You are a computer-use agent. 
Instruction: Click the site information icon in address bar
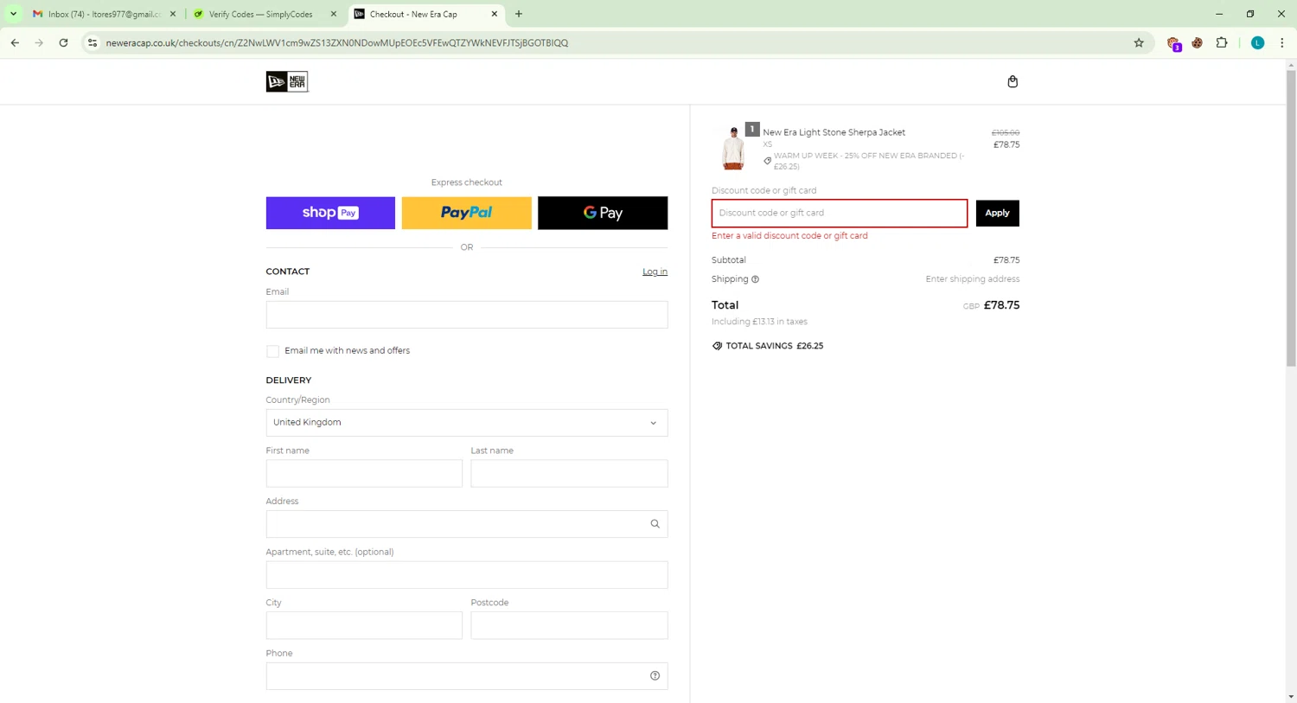click(x=93, y=42)
